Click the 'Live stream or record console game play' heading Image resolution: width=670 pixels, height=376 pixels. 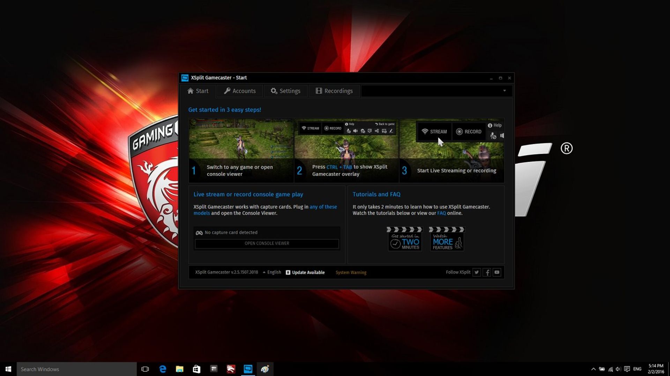[x=248, y=194]
